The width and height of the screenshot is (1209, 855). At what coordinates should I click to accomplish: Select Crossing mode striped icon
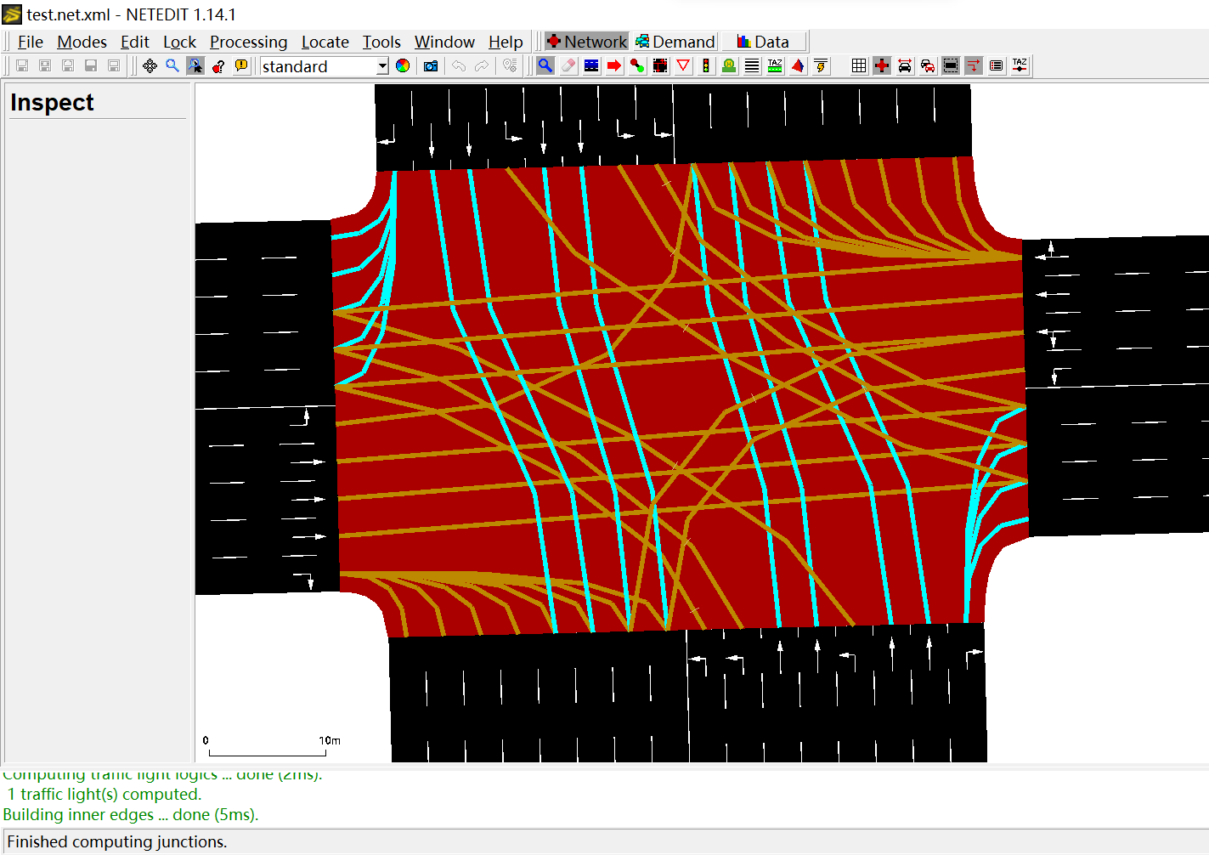coord(752,65)
